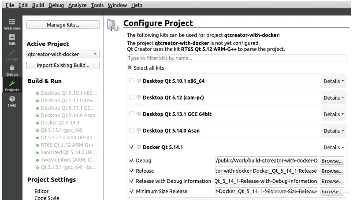Uncheck the Release build configuration
Image resolution: width=353 pixels, height=200 pixels.
click(132, 171)
